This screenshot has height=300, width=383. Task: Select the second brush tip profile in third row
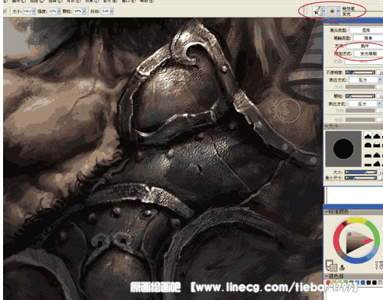pyautogui.click(x=377, y=155)
